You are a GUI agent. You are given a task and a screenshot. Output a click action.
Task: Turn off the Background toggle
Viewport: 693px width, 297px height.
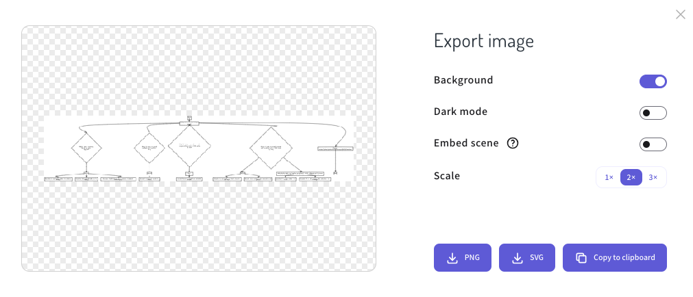pos(653,81)
